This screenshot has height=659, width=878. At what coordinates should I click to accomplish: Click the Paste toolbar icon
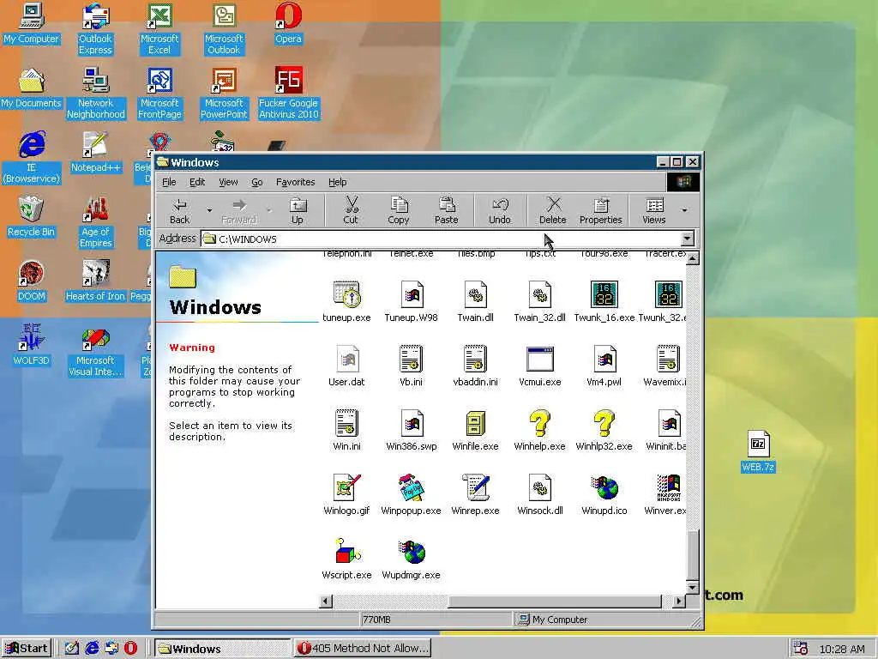(x=446, y=211)
